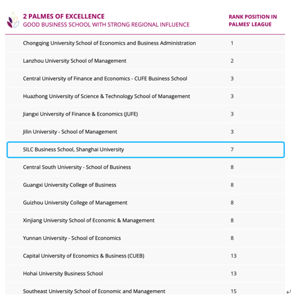Click the 2 Palmes of Excellence heading
This screenshot has height=304, width=292.
coord(64,16)
